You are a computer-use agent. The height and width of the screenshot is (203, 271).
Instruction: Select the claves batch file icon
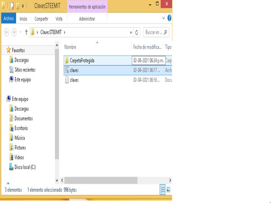(67, 70)
